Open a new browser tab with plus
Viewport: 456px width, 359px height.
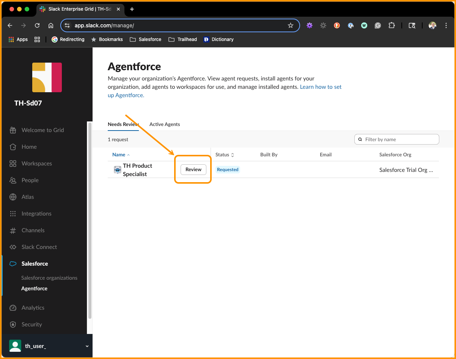tap(132, 9)
